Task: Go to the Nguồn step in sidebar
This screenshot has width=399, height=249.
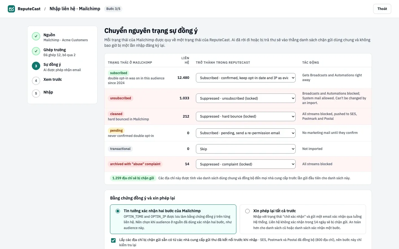Action: 62,37
